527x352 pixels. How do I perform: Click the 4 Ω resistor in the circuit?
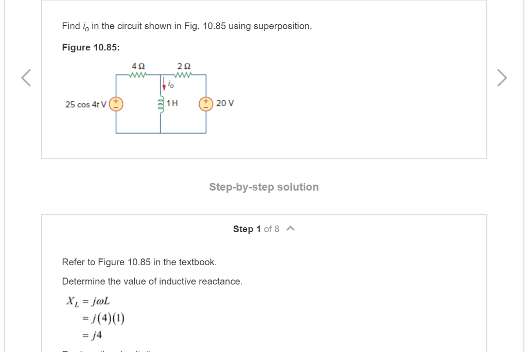tap(138, 75)
